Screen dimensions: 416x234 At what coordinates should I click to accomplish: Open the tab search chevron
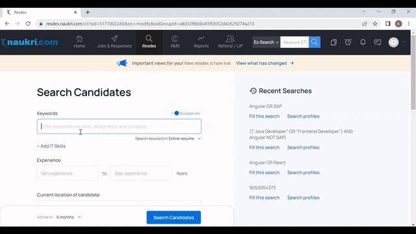(364, 12)
